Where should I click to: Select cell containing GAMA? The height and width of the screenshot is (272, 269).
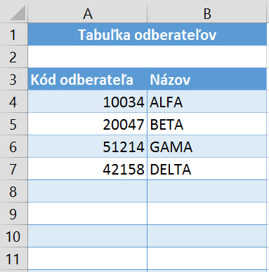tap(206, 147)
